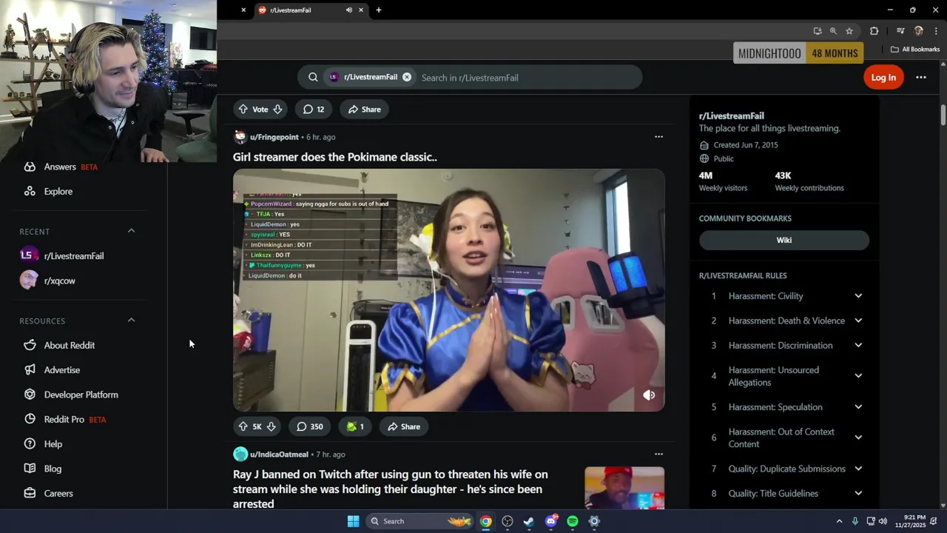The width and height of the screenshot is (947, 533).
Task: Open Steam from the taskbar
Action: point(529,521)
